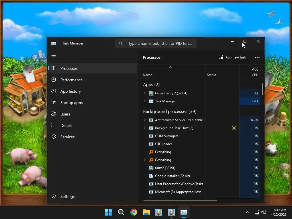Click the Apps (2) group heading
The image size is (292, 219).
pos(151,85)
